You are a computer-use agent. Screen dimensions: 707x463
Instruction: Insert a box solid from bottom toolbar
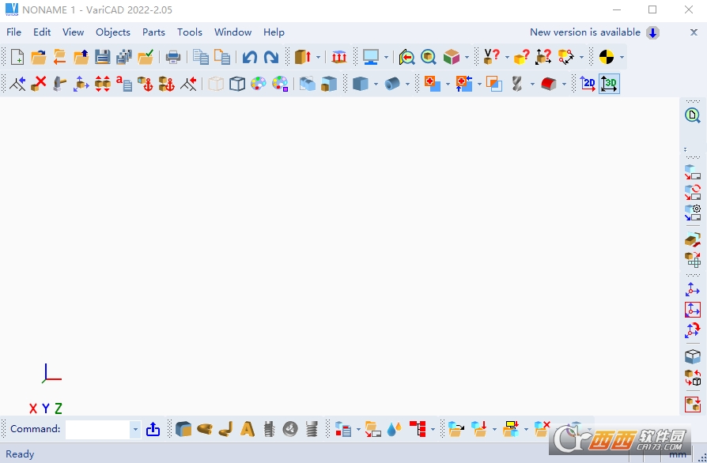click(x=183, y=429)
